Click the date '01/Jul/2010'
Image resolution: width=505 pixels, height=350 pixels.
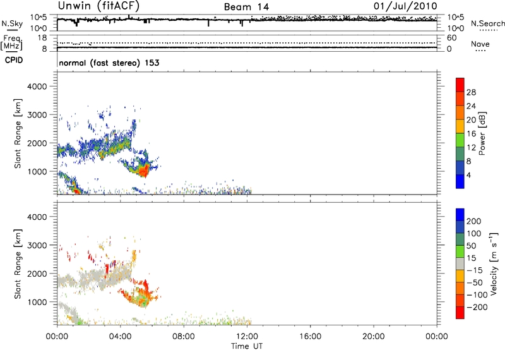(x=405, y=6)
